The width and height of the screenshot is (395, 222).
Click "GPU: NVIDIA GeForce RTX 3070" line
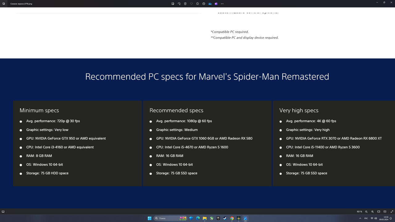click(334, 138)
